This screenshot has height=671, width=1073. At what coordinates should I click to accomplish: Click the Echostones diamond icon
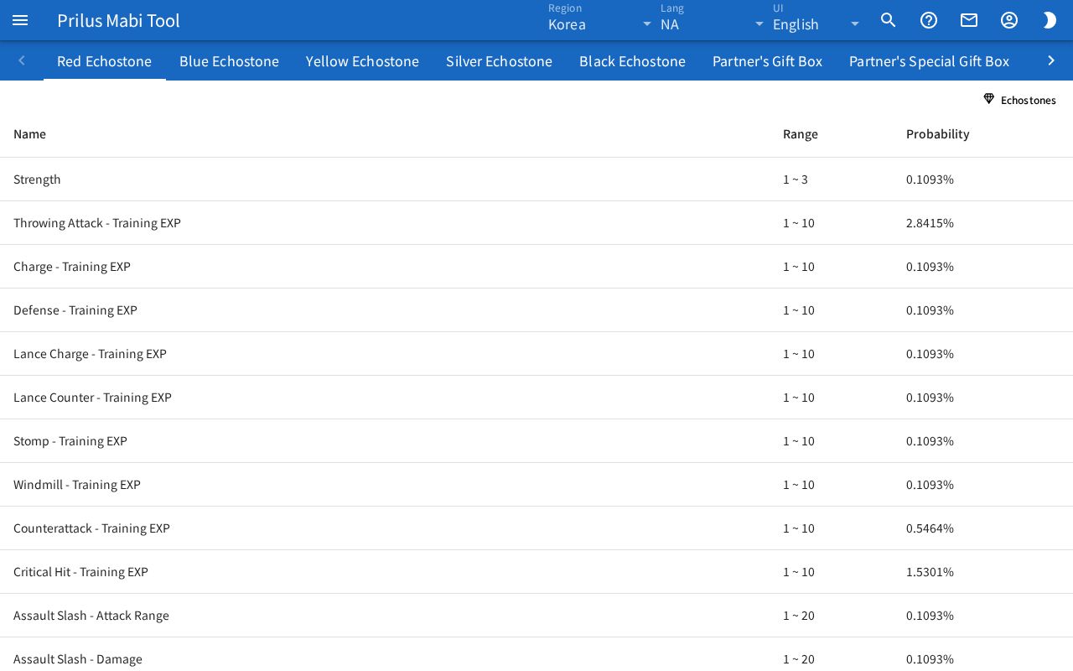(989, 99)
